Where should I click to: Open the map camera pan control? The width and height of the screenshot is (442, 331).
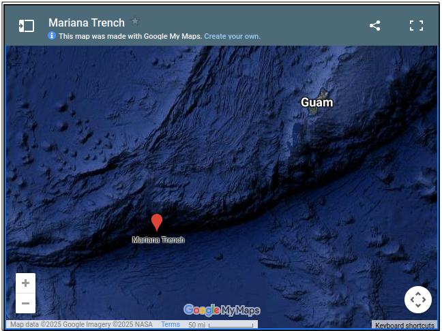click(418, 300)
